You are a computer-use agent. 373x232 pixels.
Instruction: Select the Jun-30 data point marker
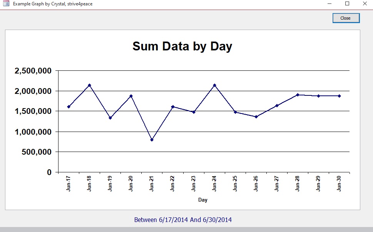pos(340,96)
